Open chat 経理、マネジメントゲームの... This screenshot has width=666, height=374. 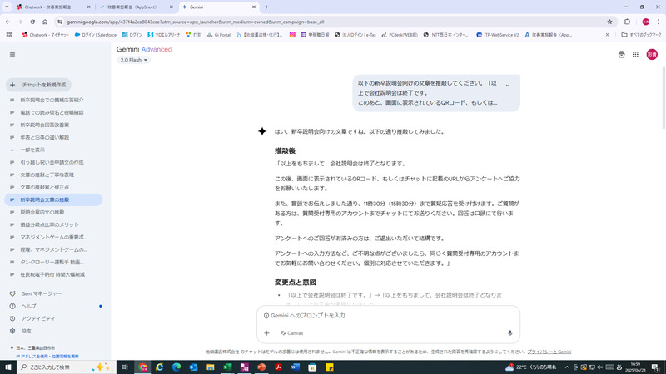click(x=53, y=250)
